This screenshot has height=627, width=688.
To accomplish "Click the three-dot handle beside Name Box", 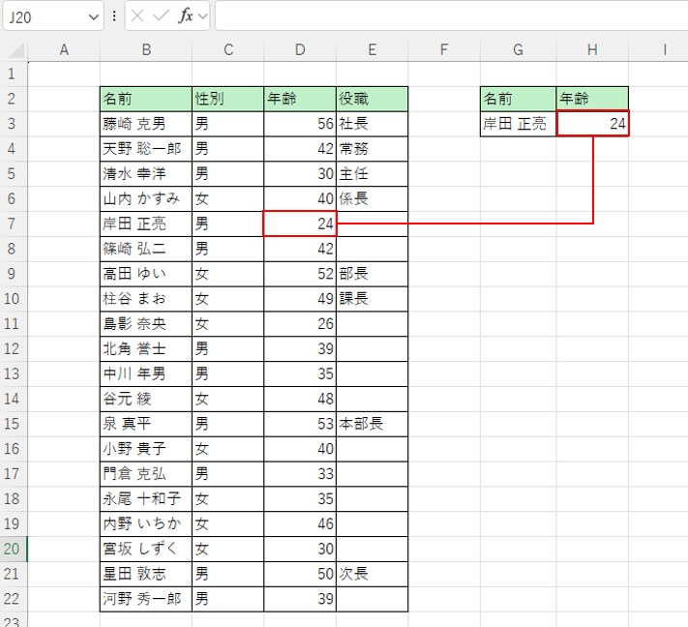I will tap(114, 16).
